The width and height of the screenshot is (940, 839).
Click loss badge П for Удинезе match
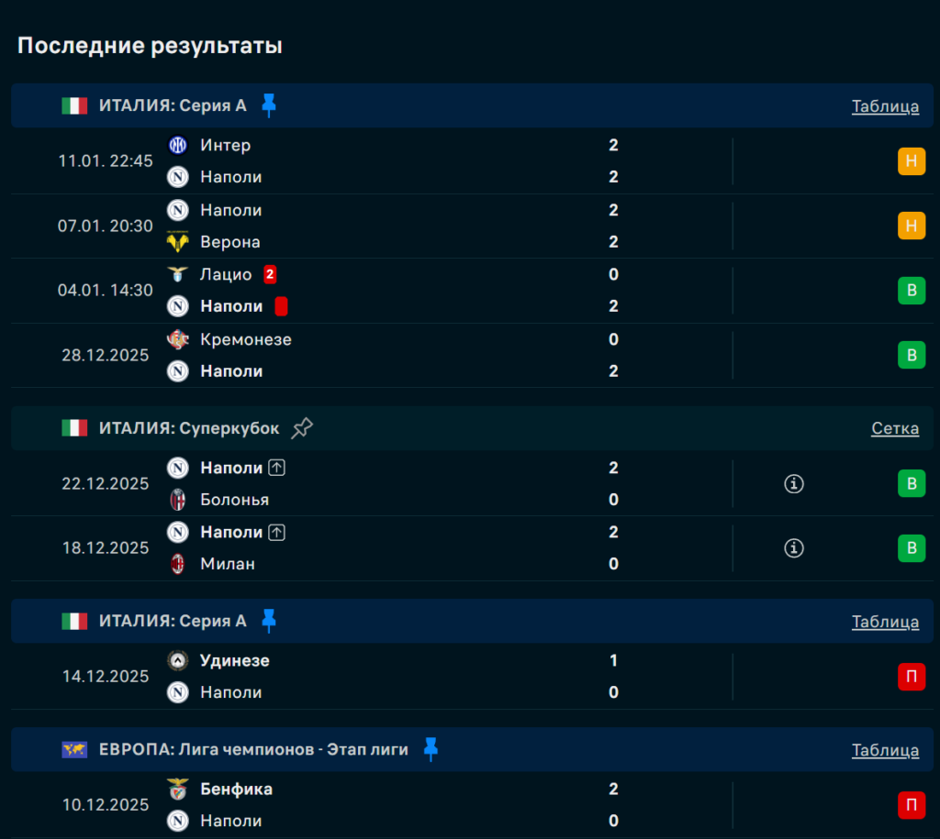[911, 677]
